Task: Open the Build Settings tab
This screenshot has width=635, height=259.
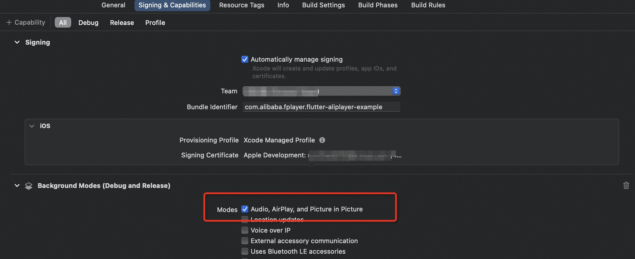Action: click(323, 5)
